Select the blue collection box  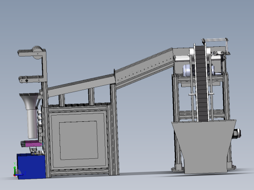tap(31, 166)
